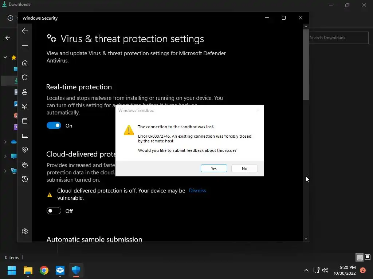This screenshot has width=373, height=279.
Task: Click the Explorer New plus button
Action: click(10, 18)
